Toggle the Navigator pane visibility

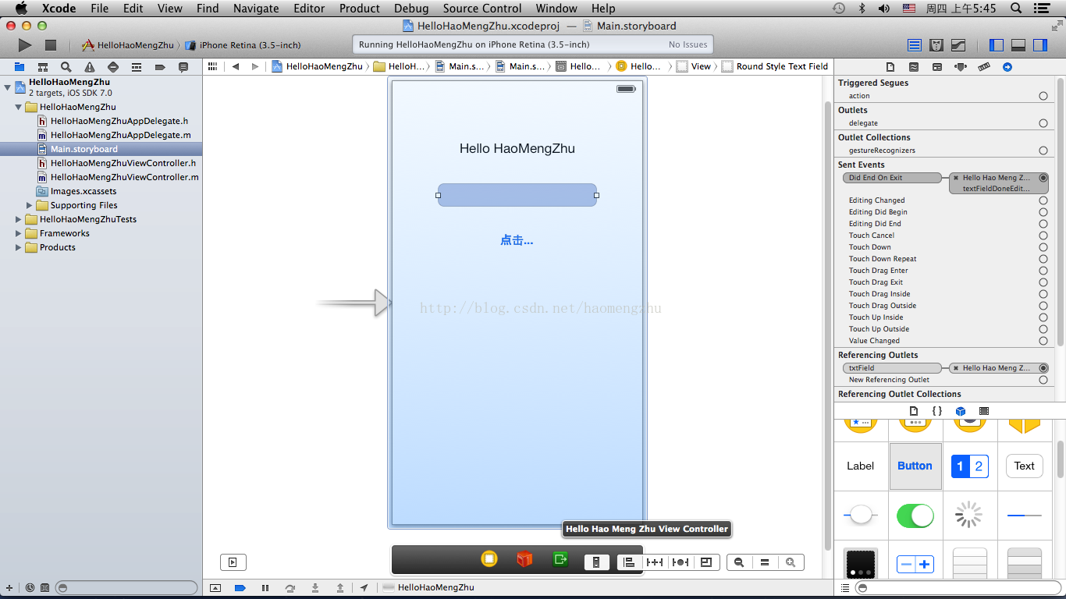(997, 45)
